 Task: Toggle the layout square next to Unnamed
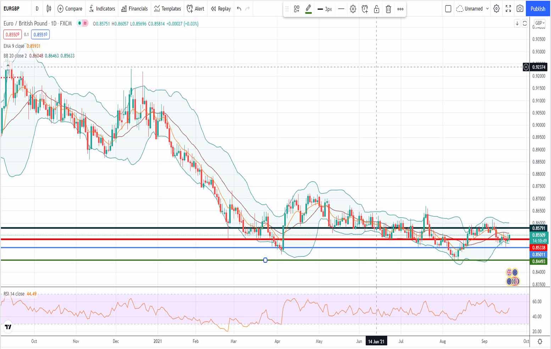click(x=448, y=9)
